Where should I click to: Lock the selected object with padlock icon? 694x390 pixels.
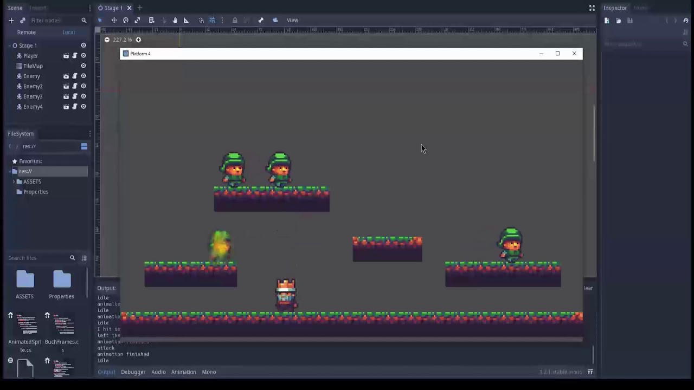click(235, 20)
